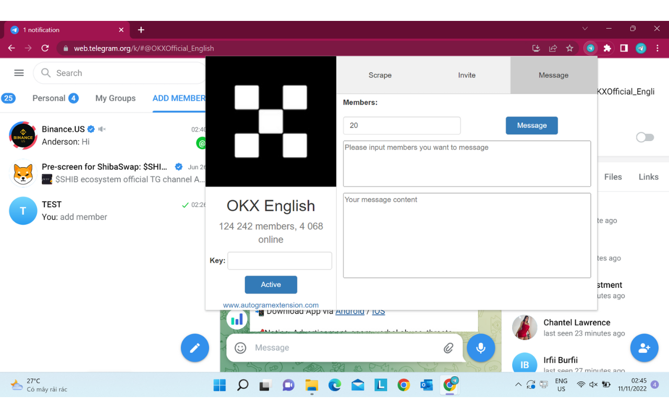
Task: Reload the Telegram web page
Action: coord(45,48)
